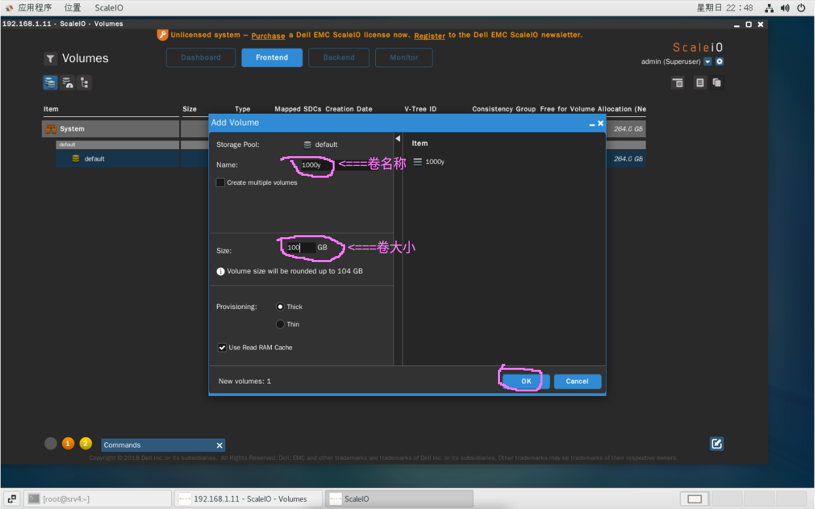Enable Create multiple volumes checkbox
The width and height of the screenshot is (815, 509).
[x=220, y=182]
